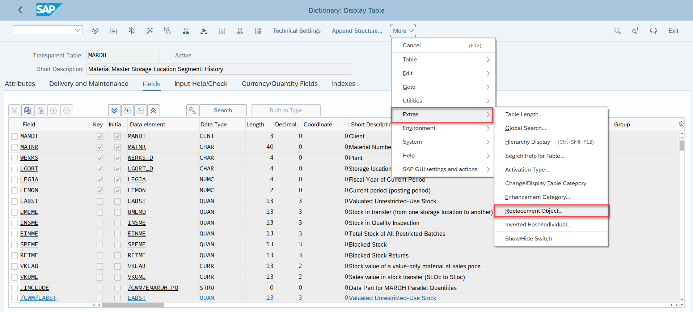The image size is (693, 312).
Task: Select Replacement Object menu entry
Action: pyautogui.click(x=534, y=211)
